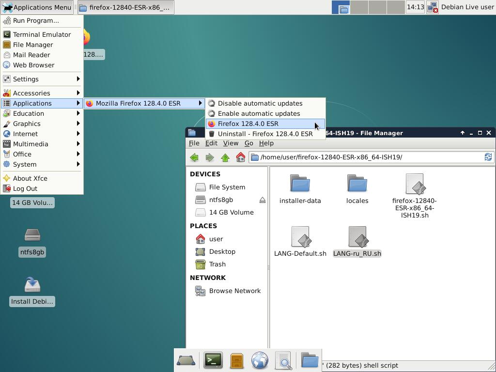Open View menu in File Manager
Viewport: 496px width, 372px height.
(x=231, y=143)
